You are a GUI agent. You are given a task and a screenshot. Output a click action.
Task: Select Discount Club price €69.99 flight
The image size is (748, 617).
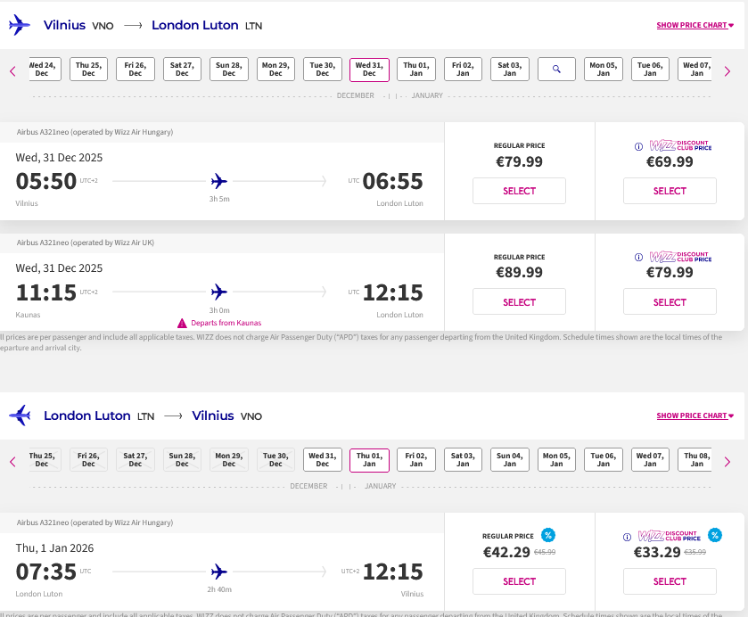point(670,191)
